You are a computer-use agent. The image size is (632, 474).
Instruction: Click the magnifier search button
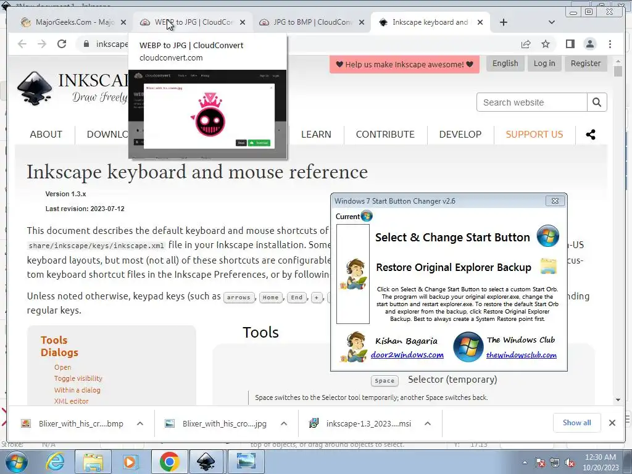pos(597,102)
